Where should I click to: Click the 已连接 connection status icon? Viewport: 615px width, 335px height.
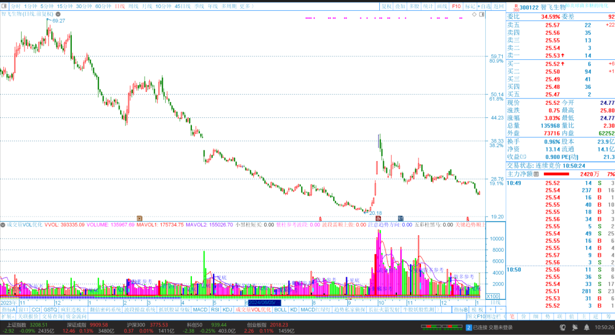(x=469, y=327)
